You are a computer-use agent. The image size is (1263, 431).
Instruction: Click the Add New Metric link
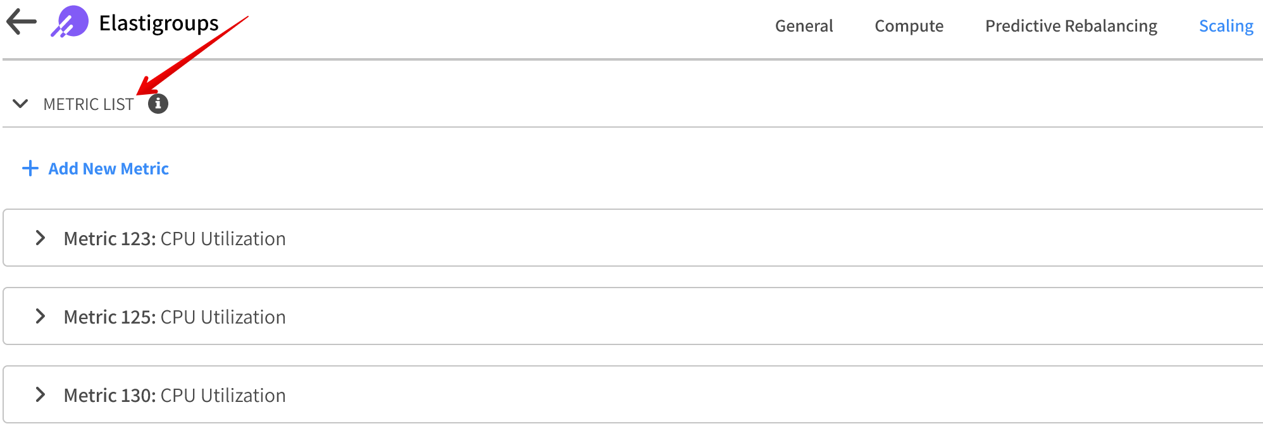[108, 168]
